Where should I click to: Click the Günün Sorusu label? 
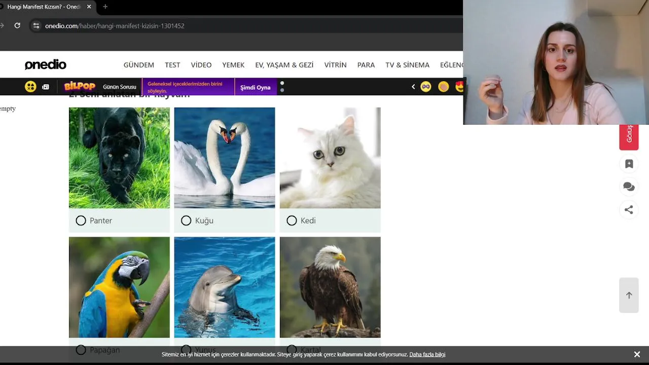(x=120, y=87)
